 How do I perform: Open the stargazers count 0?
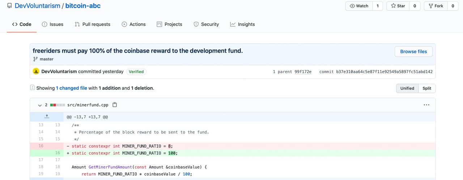click(x=415, y=6)
